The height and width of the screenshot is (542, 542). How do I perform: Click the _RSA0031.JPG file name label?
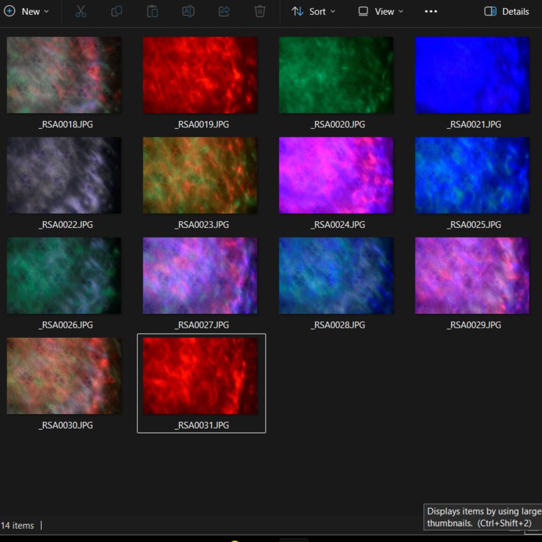click(x=201, y=425)
